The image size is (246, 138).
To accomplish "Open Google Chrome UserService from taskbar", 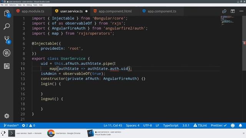I will coord(64,133).
